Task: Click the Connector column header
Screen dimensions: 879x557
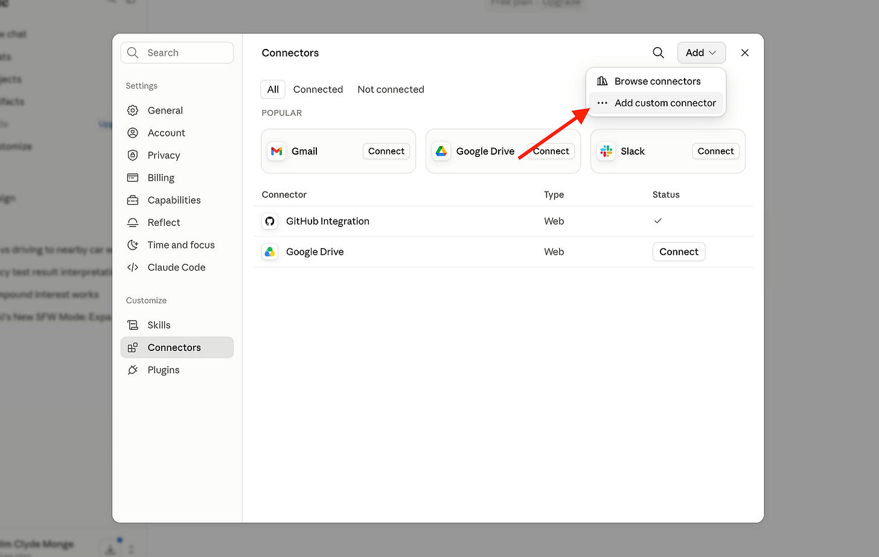Action: tap(284, 195)
